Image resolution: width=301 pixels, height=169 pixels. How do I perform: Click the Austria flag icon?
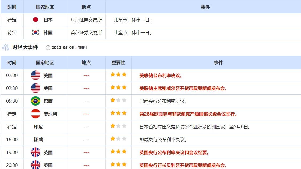[36, 114]
